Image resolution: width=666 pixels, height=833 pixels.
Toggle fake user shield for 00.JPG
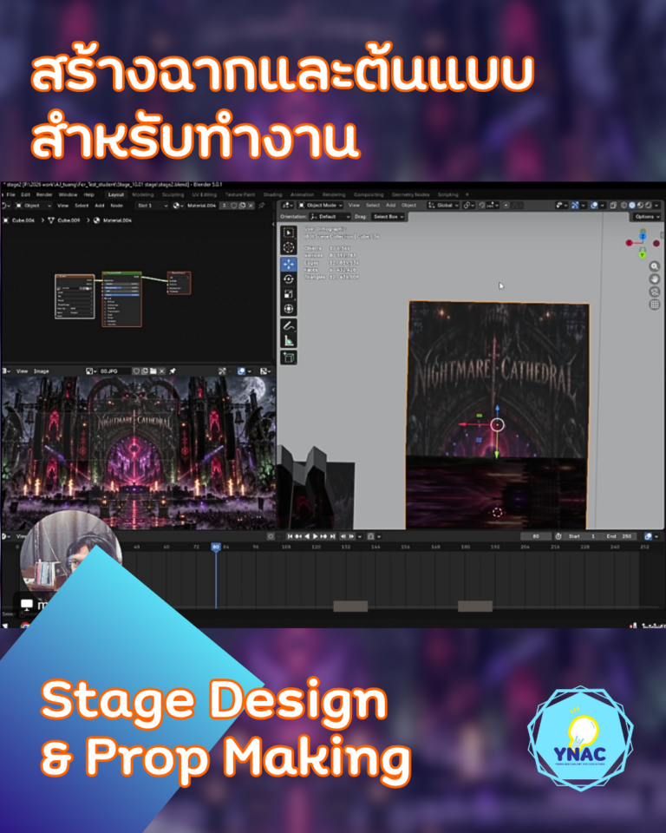(x=136, y=371)
